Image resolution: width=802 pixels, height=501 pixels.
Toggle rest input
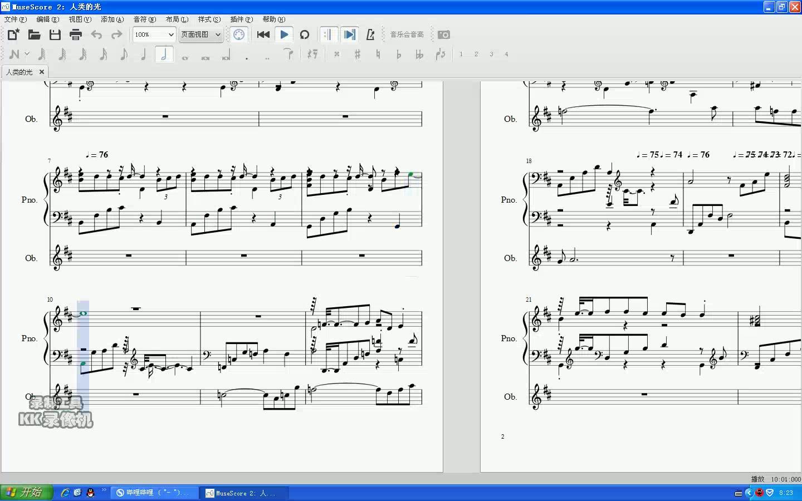coord(312,54)
